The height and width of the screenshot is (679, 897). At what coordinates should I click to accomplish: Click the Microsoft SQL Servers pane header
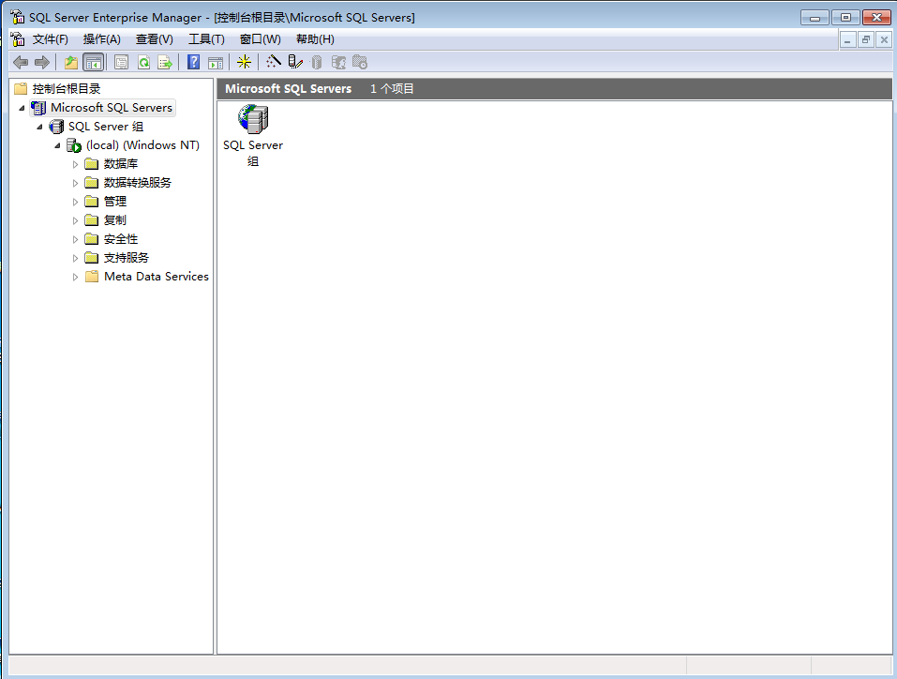(289, 89)
